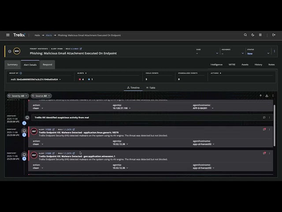Open kebab menu on linux.generic.10579 alert
The width and height of the screenshot is (282, 212).
(269, 129)
